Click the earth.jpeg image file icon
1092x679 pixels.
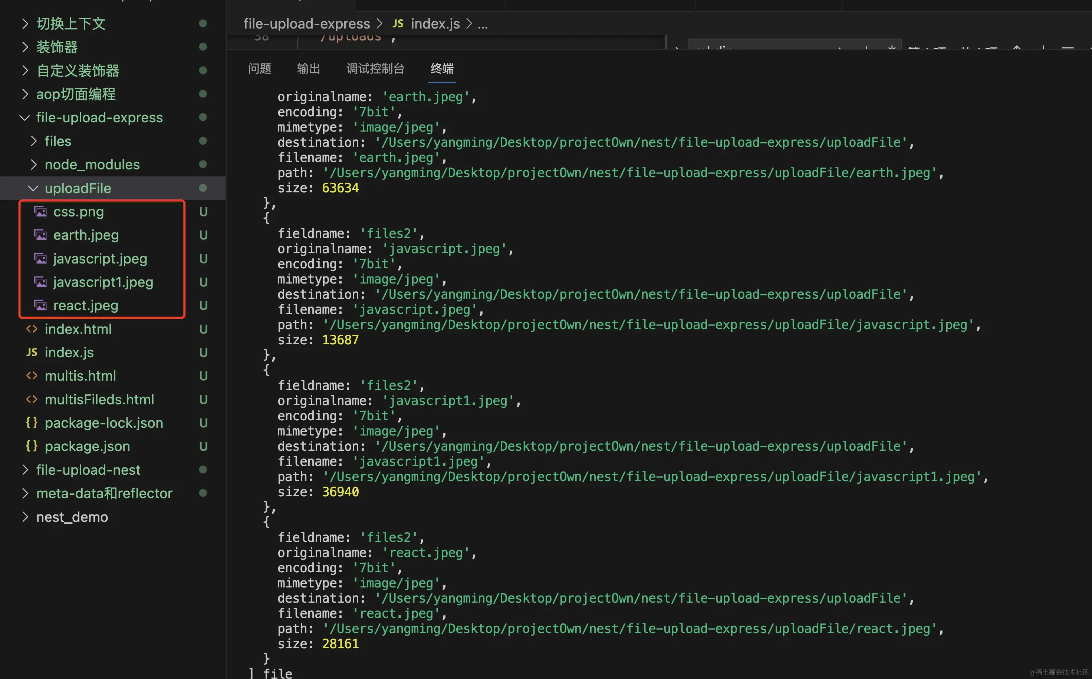tap(40, 235)
